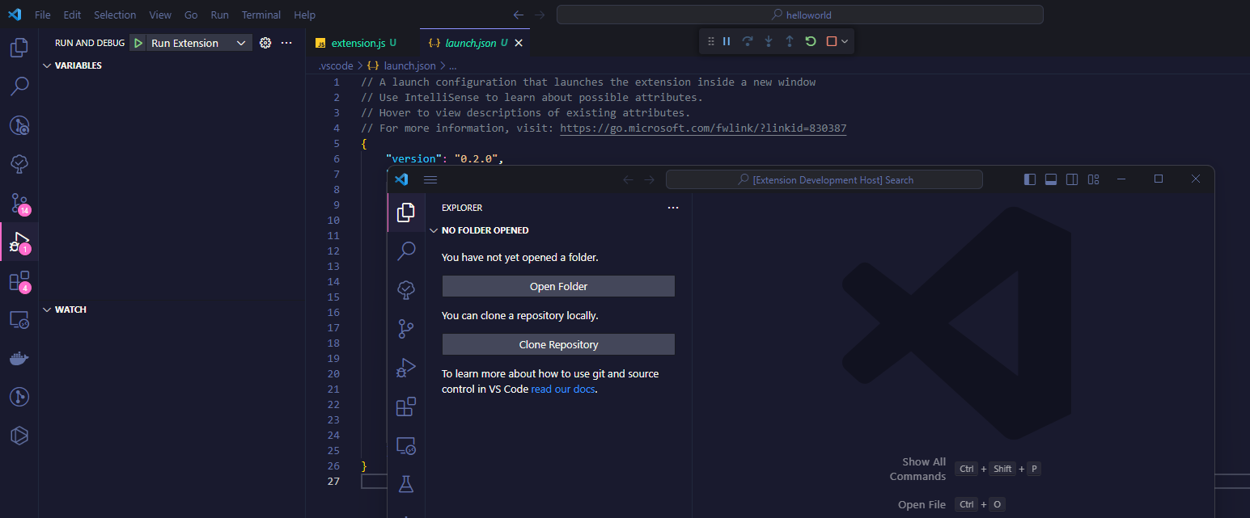
Task: Open Remote Explorer in host window
Action: click(x=406, y=445)
